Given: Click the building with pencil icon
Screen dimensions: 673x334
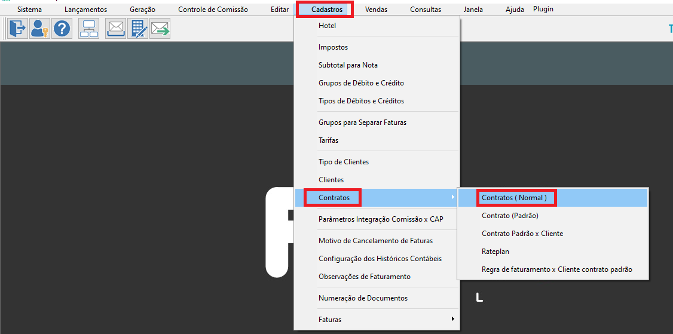Looking at the screenshot, I should click(138, 29).
